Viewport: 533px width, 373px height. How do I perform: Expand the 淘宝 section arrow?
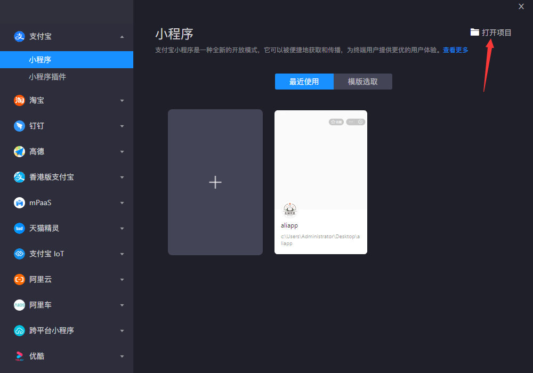pyautogui.click(x=122, y=101)
